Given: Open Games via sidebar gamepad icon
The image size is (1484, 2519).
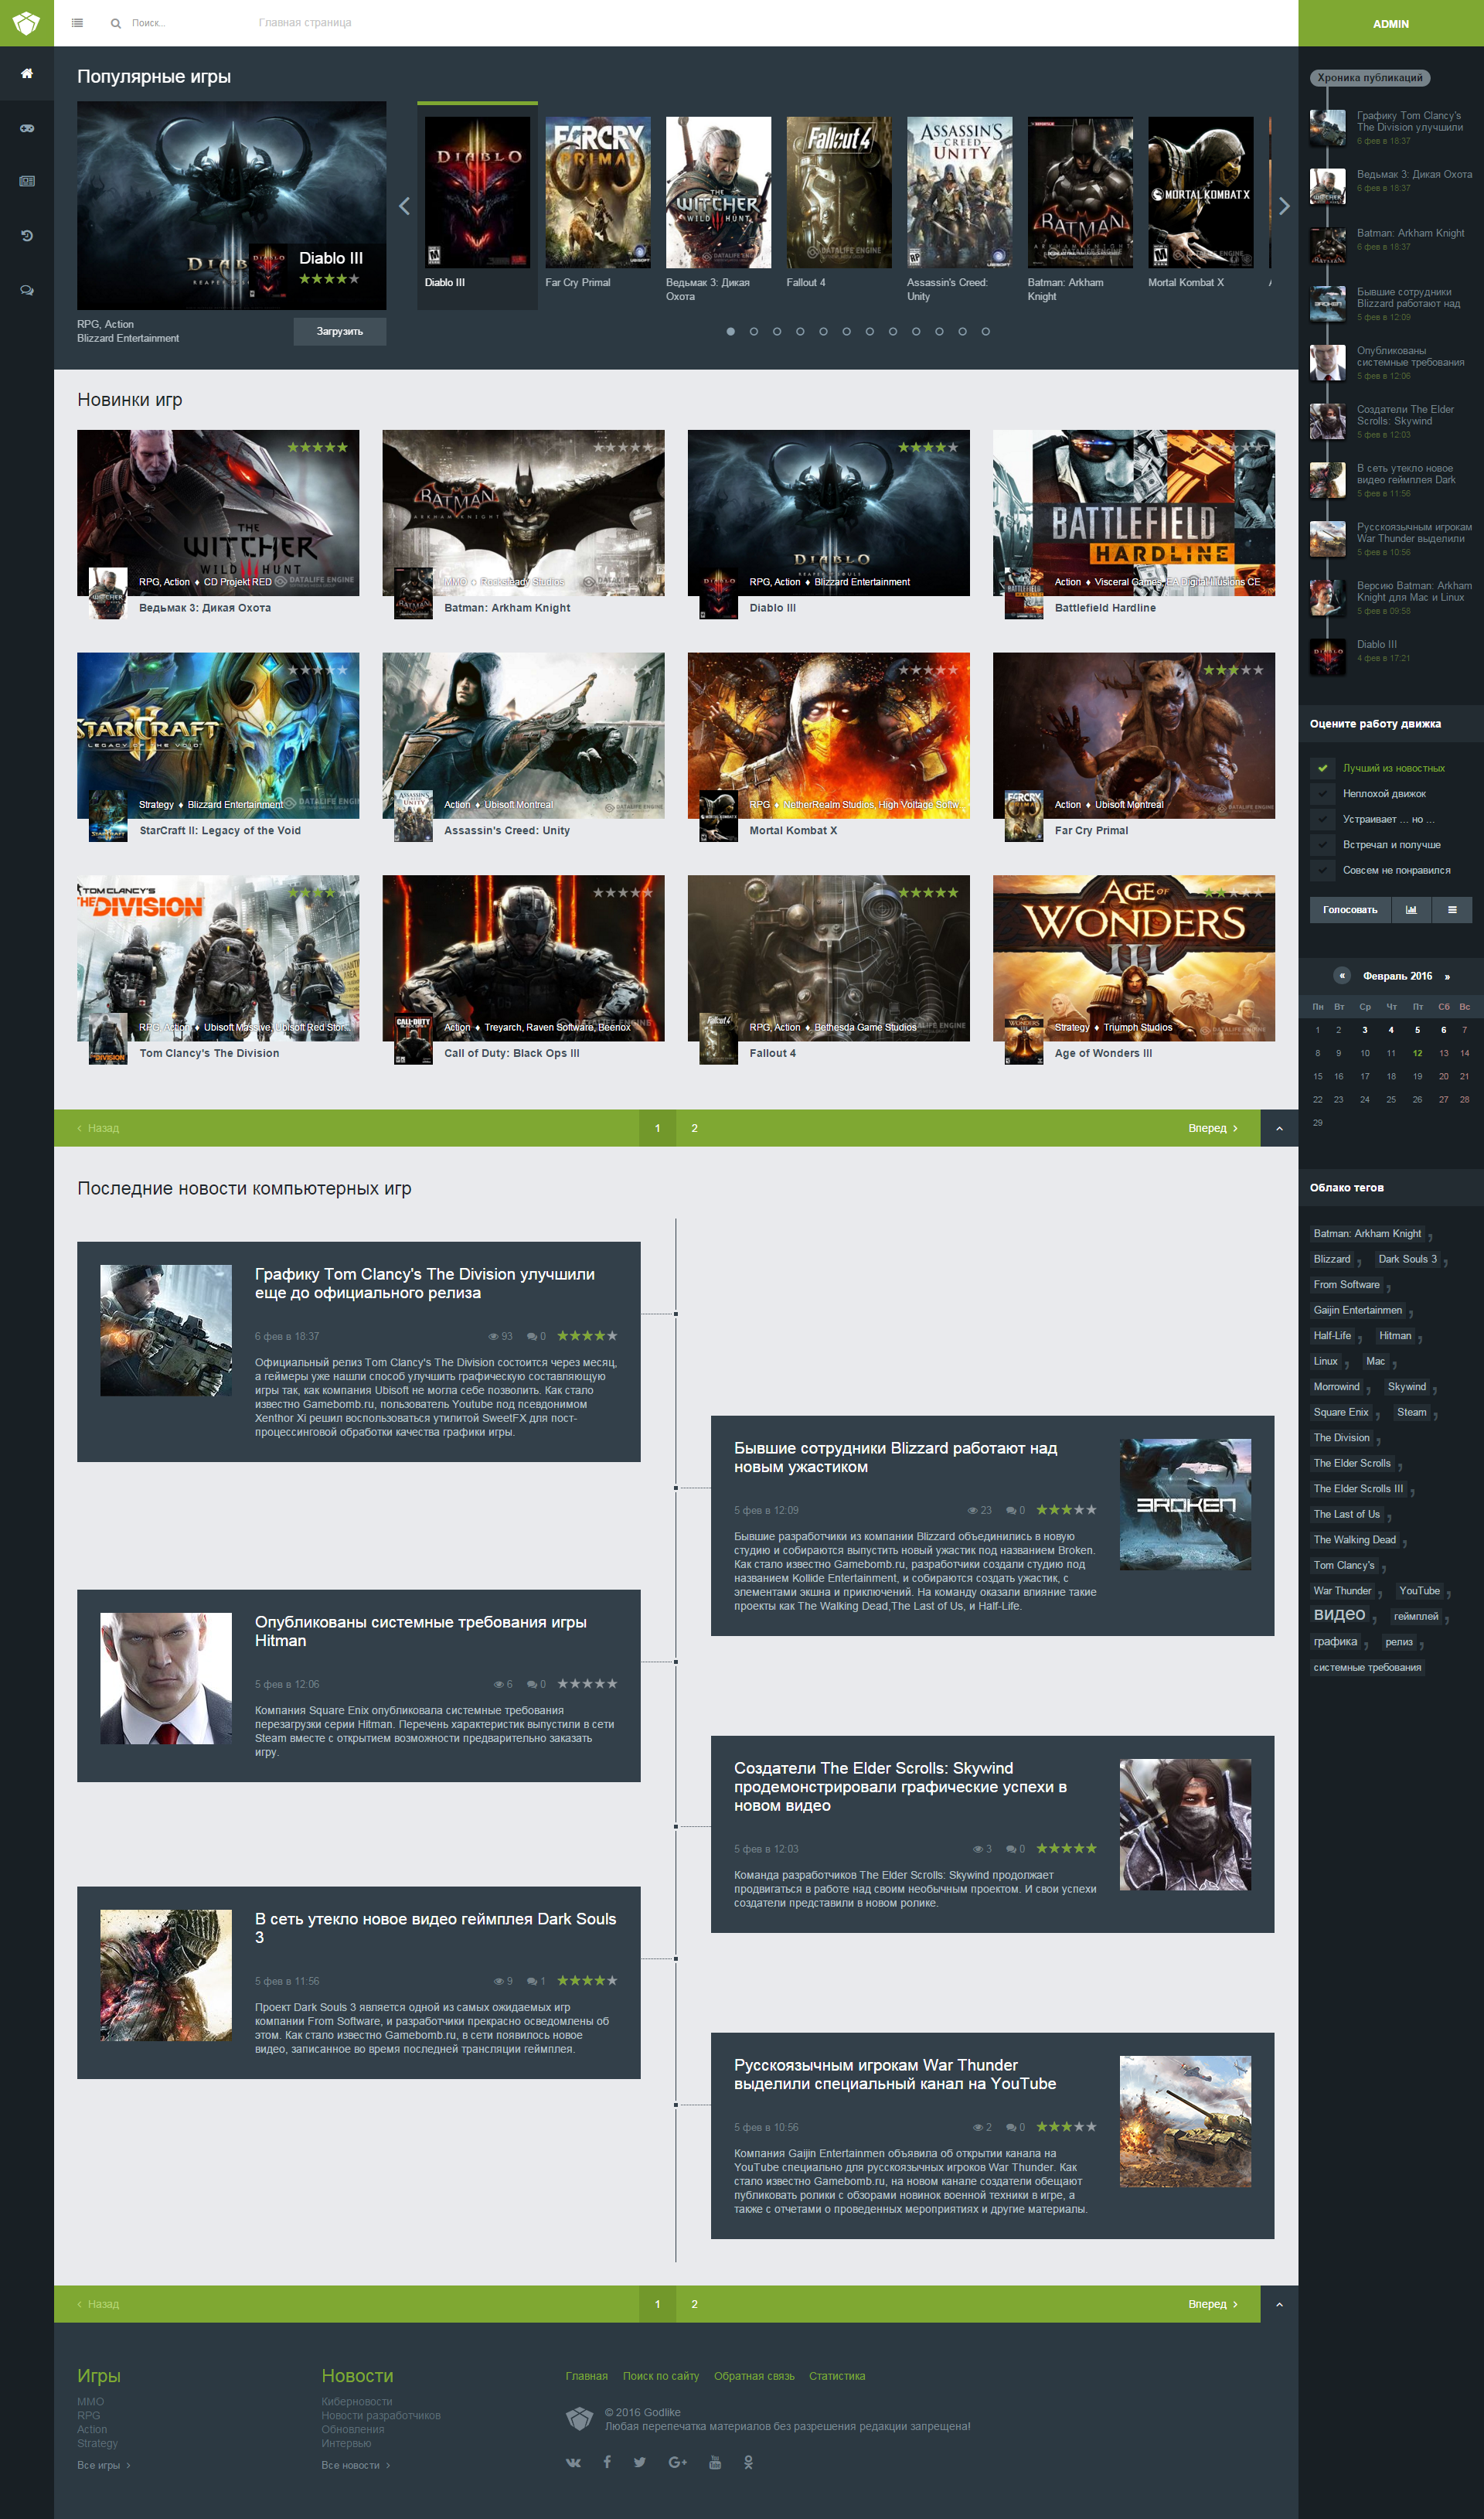Looking at the screenshot, I should 27,128.
